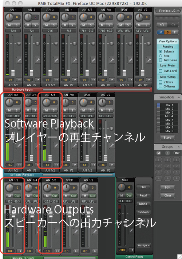
Task: Toggle global Mute (M) button
Action: click(x=161, y=32)
